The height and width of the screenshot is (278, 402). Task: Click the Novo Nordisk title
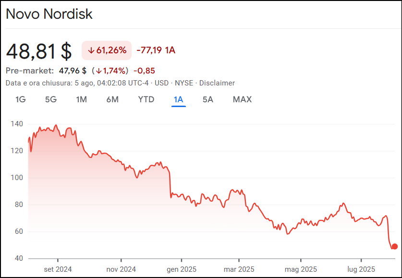click(x=49, y=14)
